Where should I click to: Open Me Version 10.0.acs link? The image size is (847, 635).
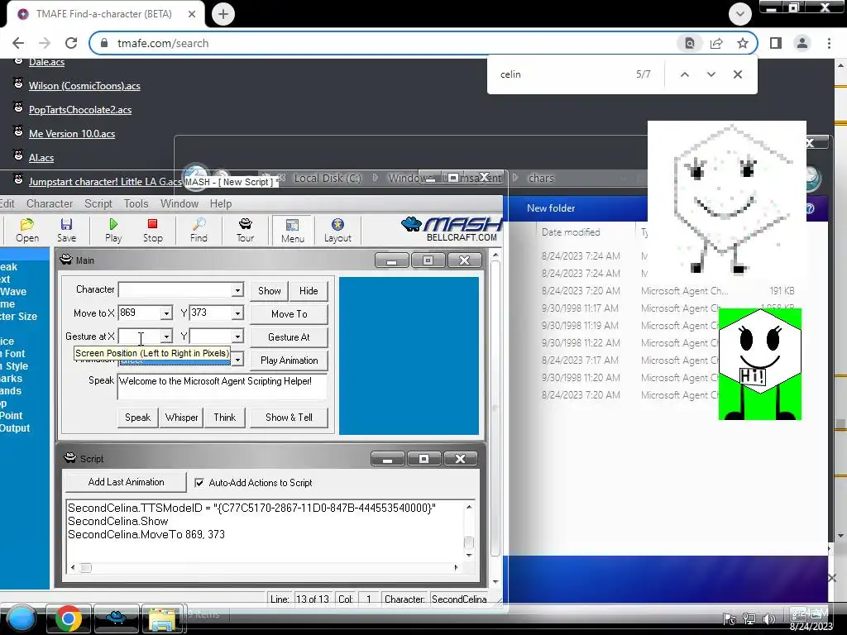point(72,133)
